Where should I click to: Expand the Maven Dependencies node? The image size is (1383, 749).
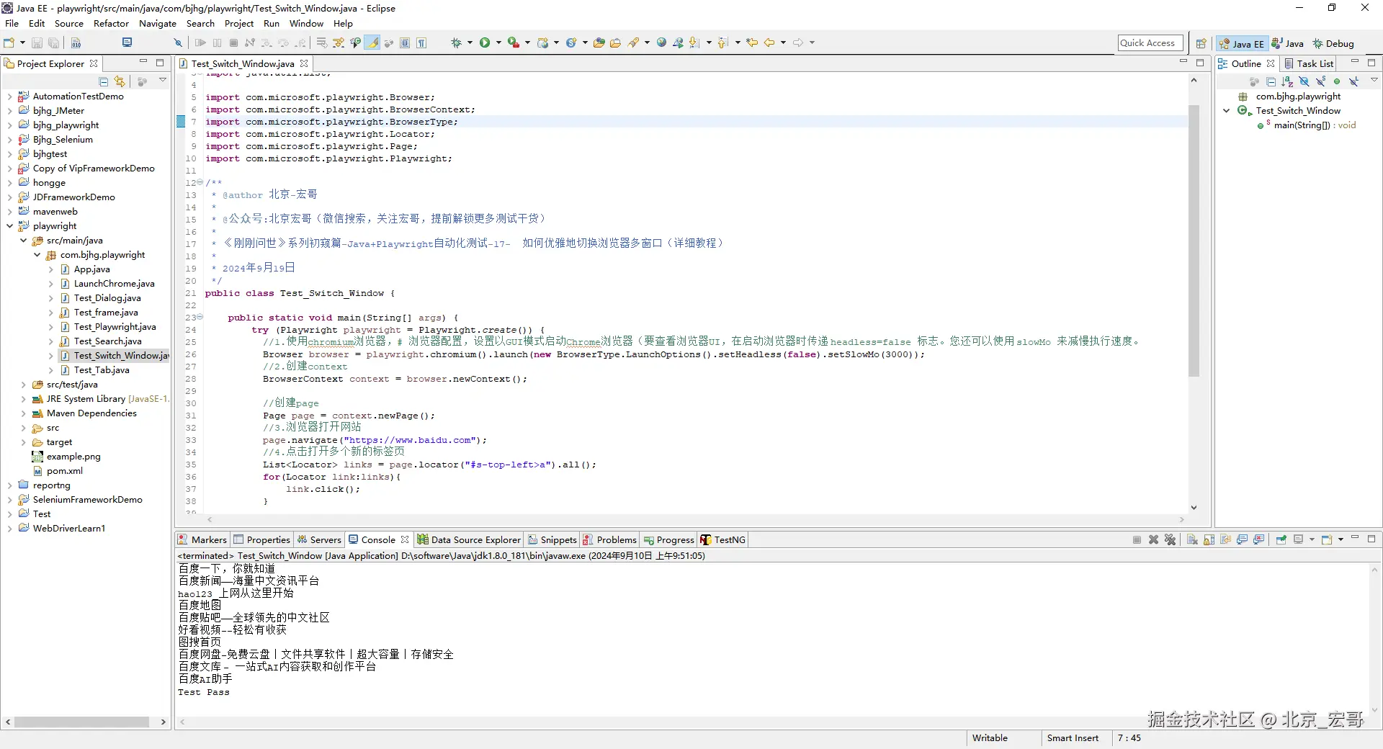[x=23, y=413]
